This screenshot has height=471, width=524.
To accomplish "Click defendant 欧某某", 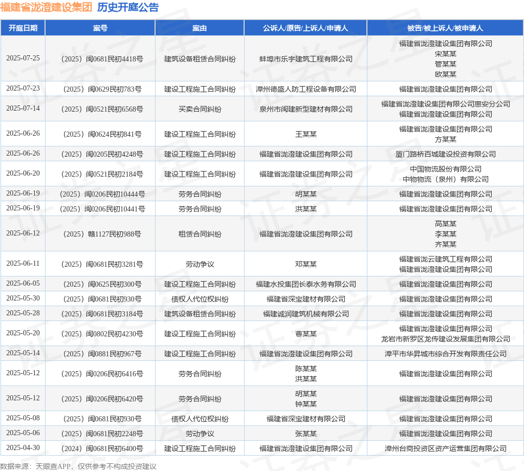I will click(446, 74).
